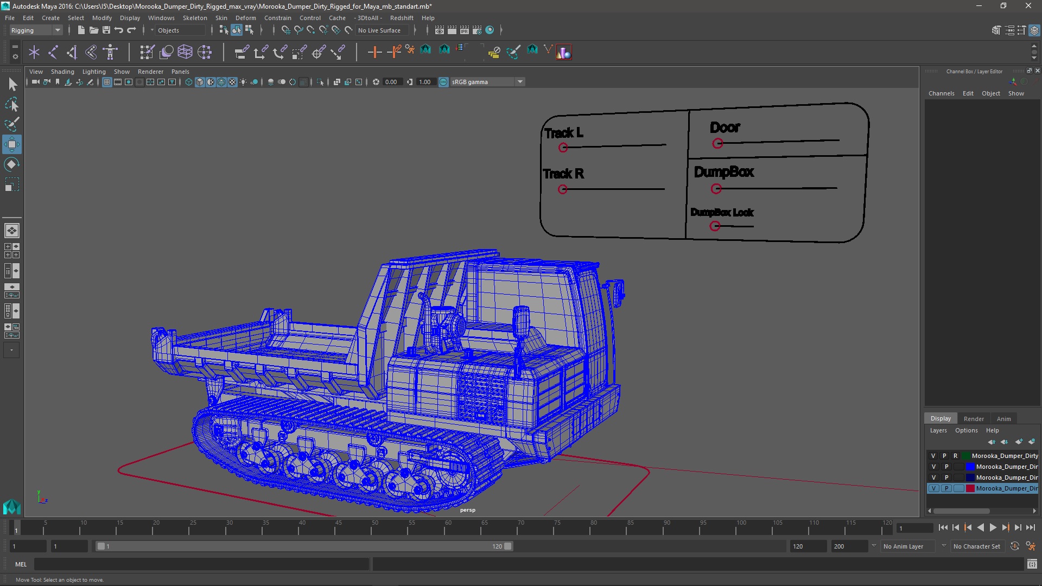Viewport: 1042px width, 586px height.
Task: Select the Move tool in the toolbox
Action: pyautogui.click(x=12, y=144)
